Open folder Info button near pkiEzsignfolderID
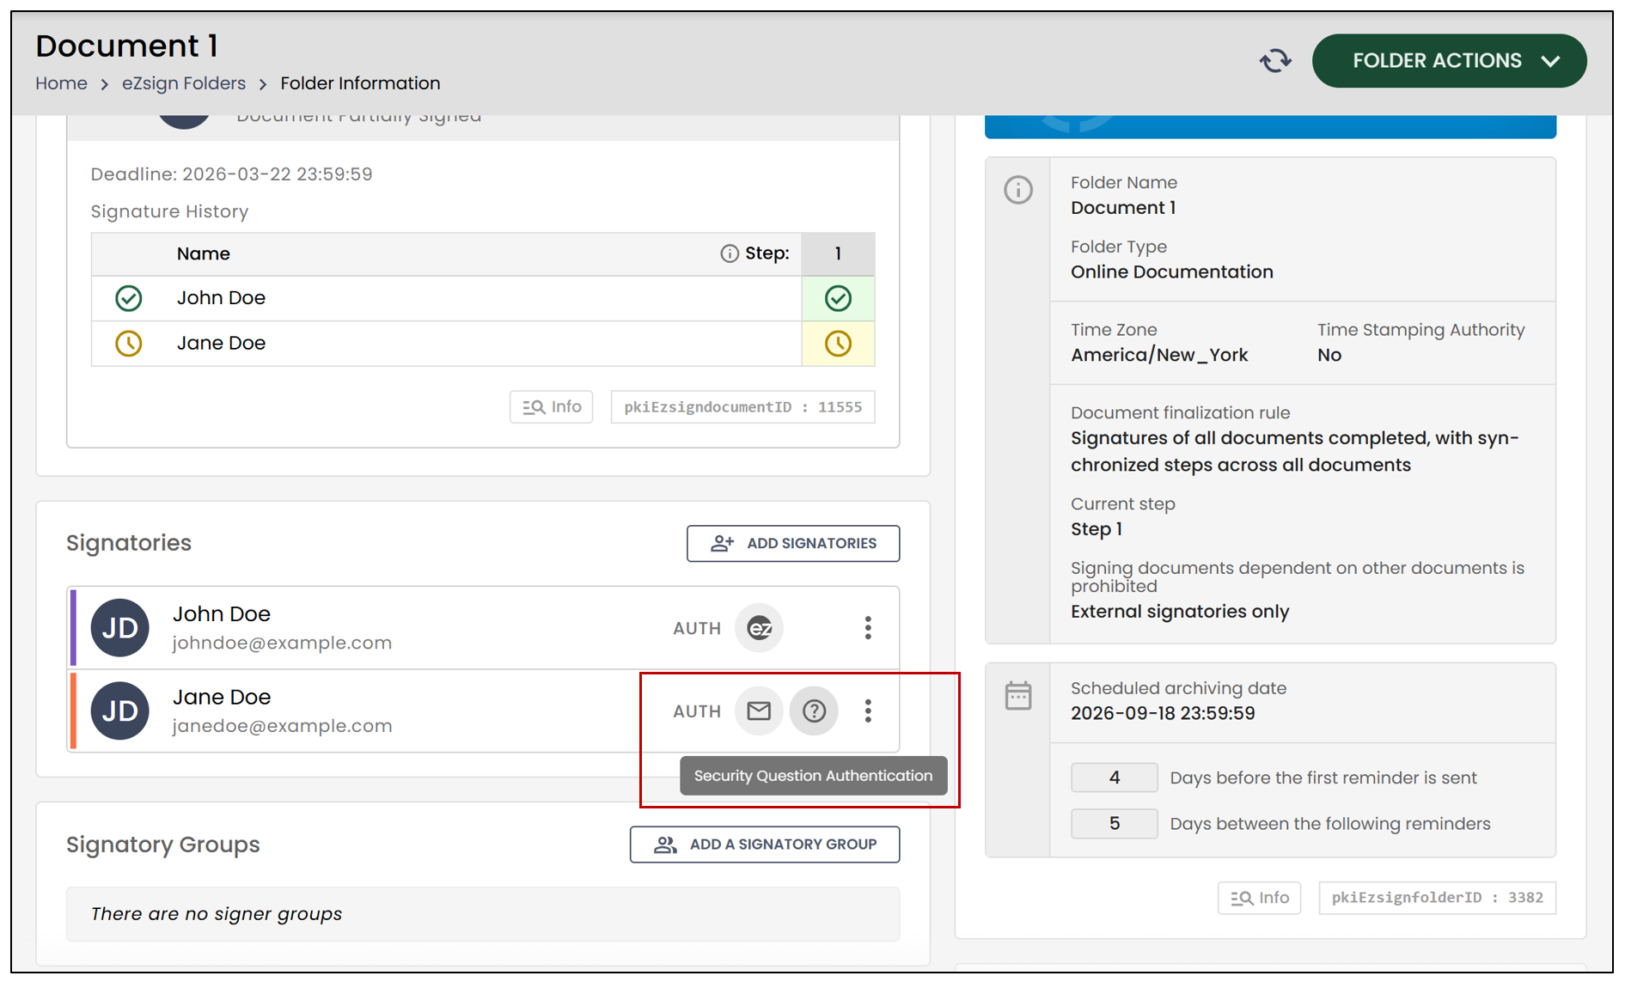 [x=1259, y=898]
